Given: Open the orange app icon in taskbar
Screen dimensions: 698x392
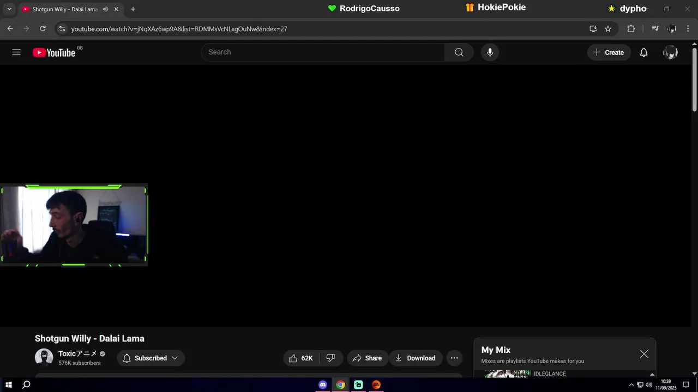Looking at the screenshot, I should pos(376,385).
